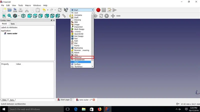Set the front view cube icon
The image size is (200, 112).
pyautogui.click(x=29, y=16)
